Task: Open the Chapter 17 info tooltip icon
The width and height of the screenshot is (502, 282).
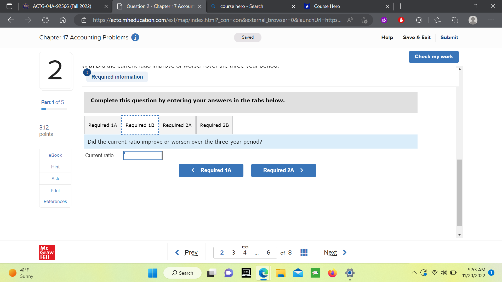Action: coord(135,37)
